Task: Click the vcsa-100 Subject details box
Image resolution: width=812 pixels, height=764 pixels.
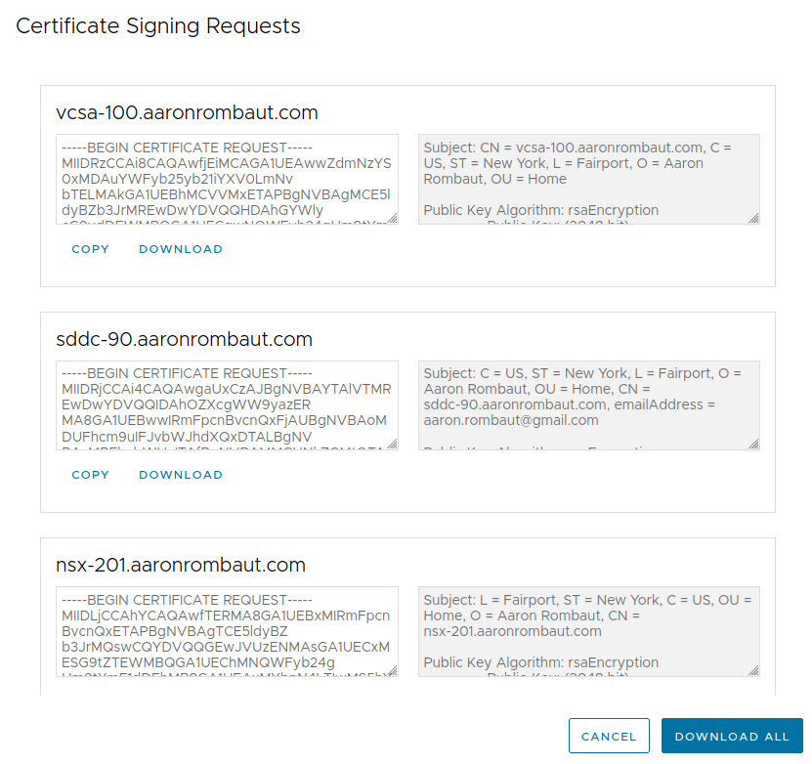Action: [x=588, y=179]
